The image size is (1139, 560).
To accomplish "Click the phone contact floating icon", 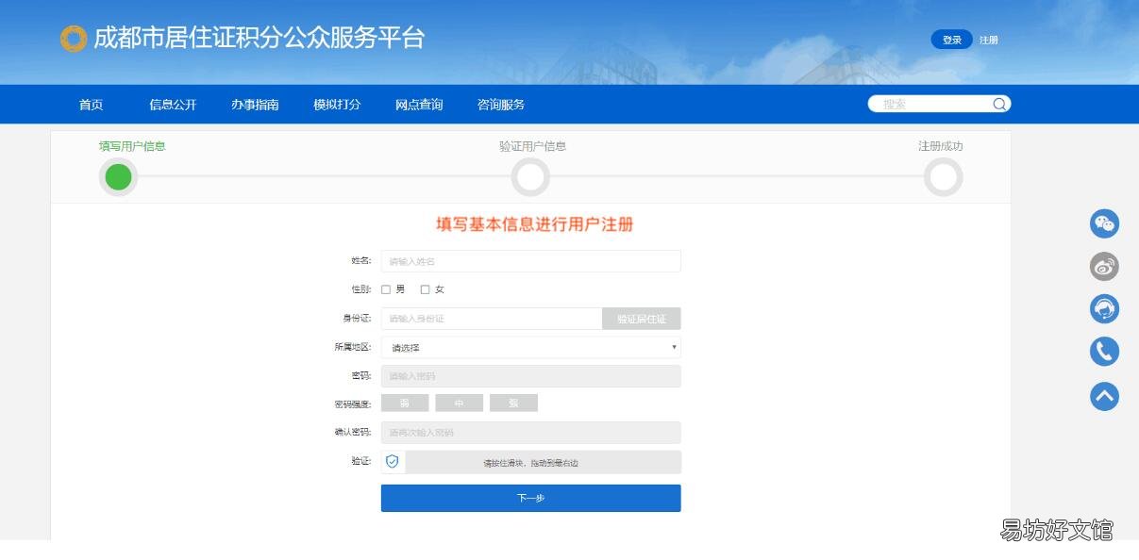I will click(x=1104, y=352).
